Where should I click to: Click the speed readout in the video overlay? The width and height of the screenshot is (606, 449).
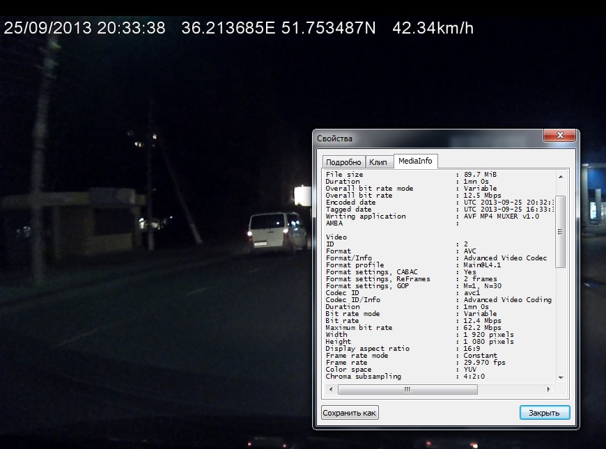tap(433, 29)
